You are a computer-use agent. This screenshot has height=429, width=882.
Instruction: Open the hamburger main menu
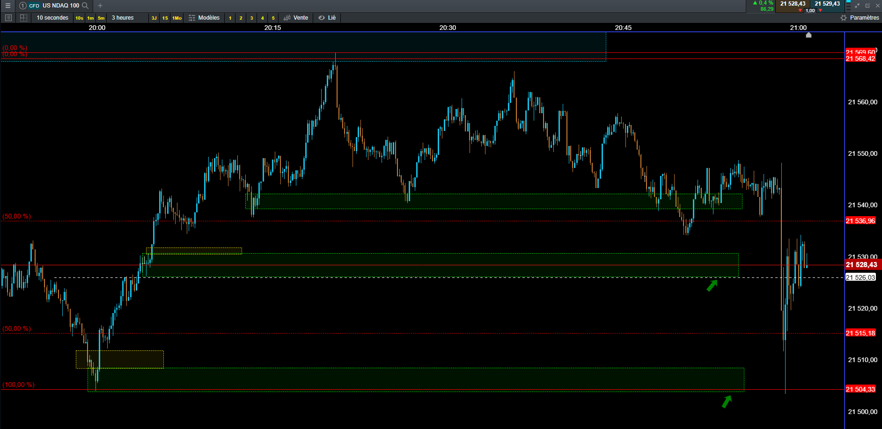pos(7,6)
